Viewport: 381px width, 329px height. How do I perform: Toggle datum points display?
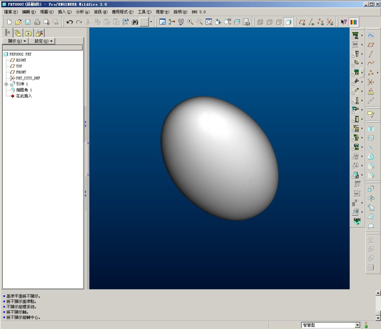click(x=321, y=22)
